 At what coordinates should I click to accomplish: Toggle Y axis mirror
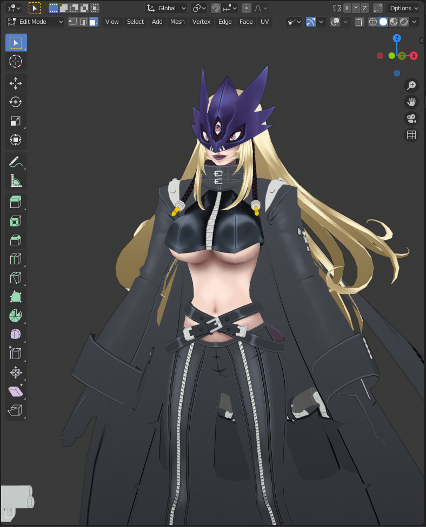(356, 8)
